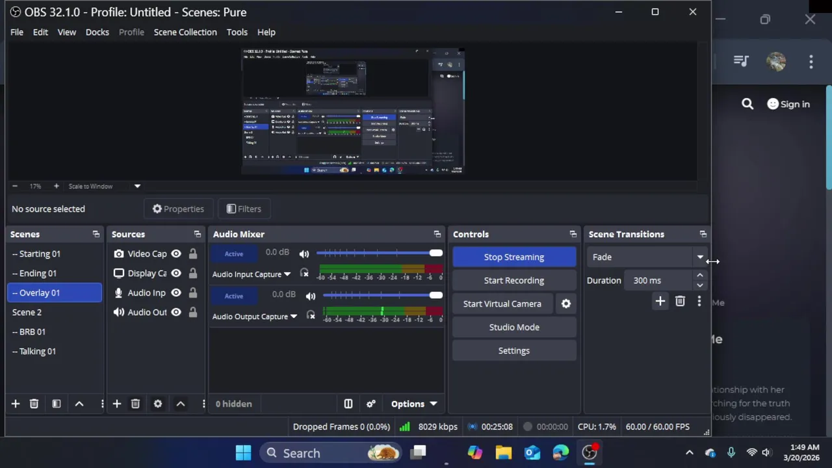Add a new source with plus icon
Screen dimensions: 832x468
coord(117,404)
